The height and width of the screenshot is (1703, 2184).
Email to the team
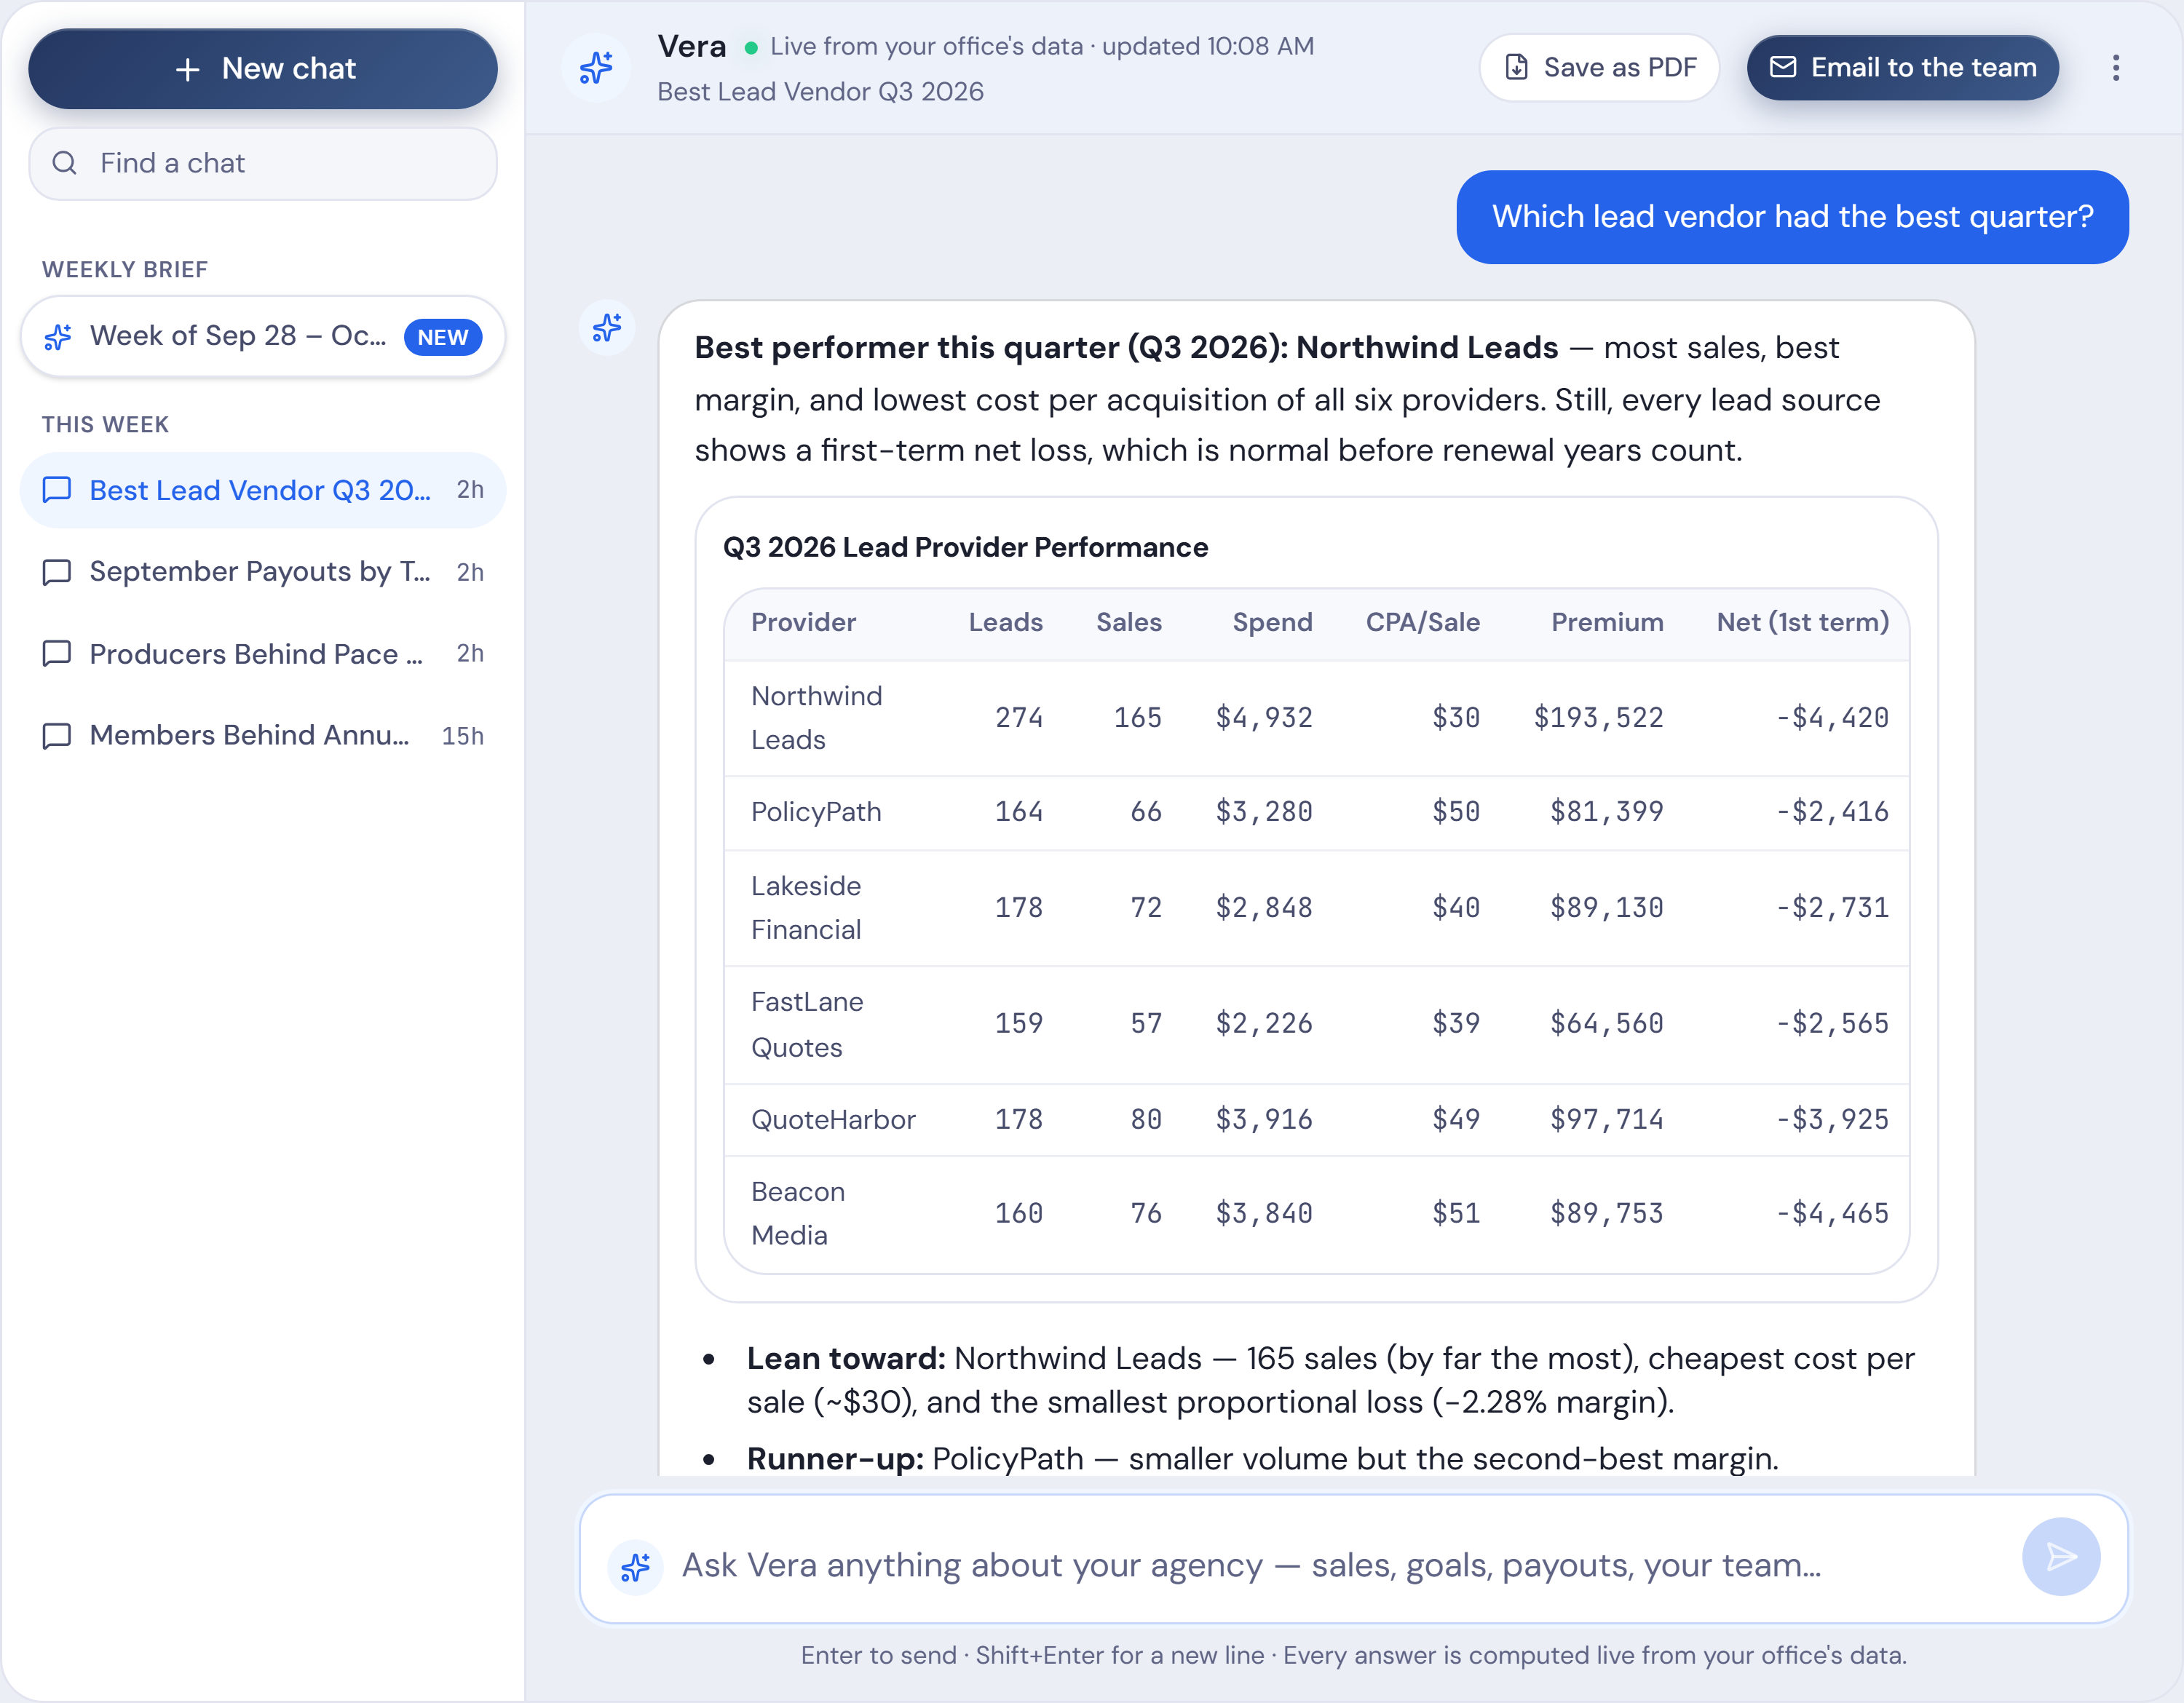click(x=1902, y=67)
